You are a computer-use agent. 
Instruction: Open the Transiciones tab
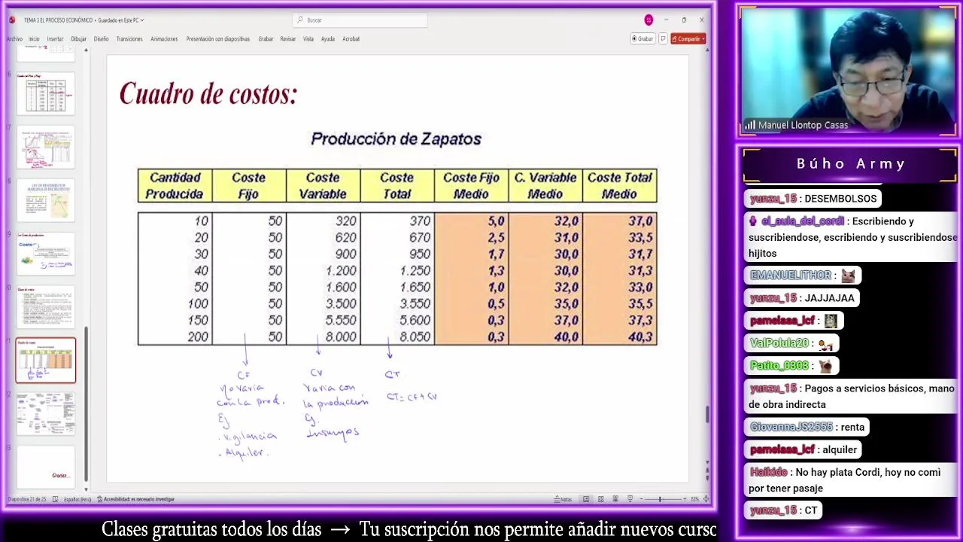(x=129, y=39)
